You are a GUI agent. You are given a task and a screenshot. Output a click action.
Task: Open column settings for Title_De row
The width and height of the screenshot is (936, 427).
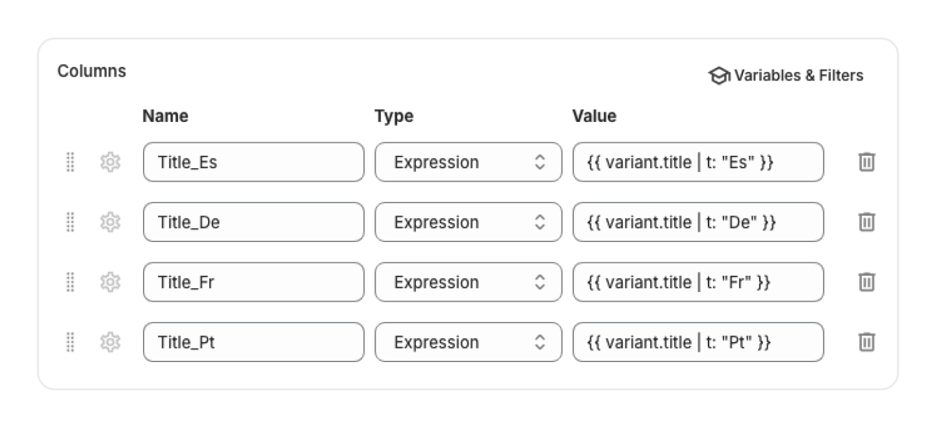tap(110, 222)
